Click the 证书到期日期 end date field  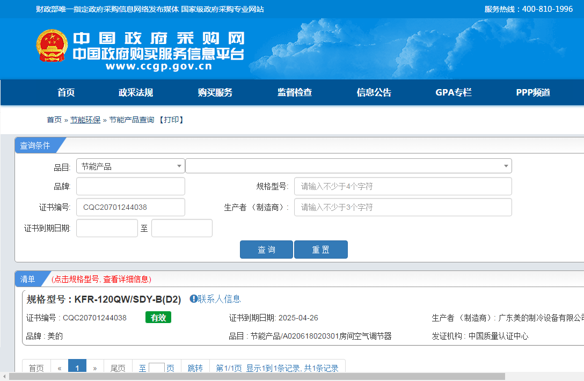(182, 228)
